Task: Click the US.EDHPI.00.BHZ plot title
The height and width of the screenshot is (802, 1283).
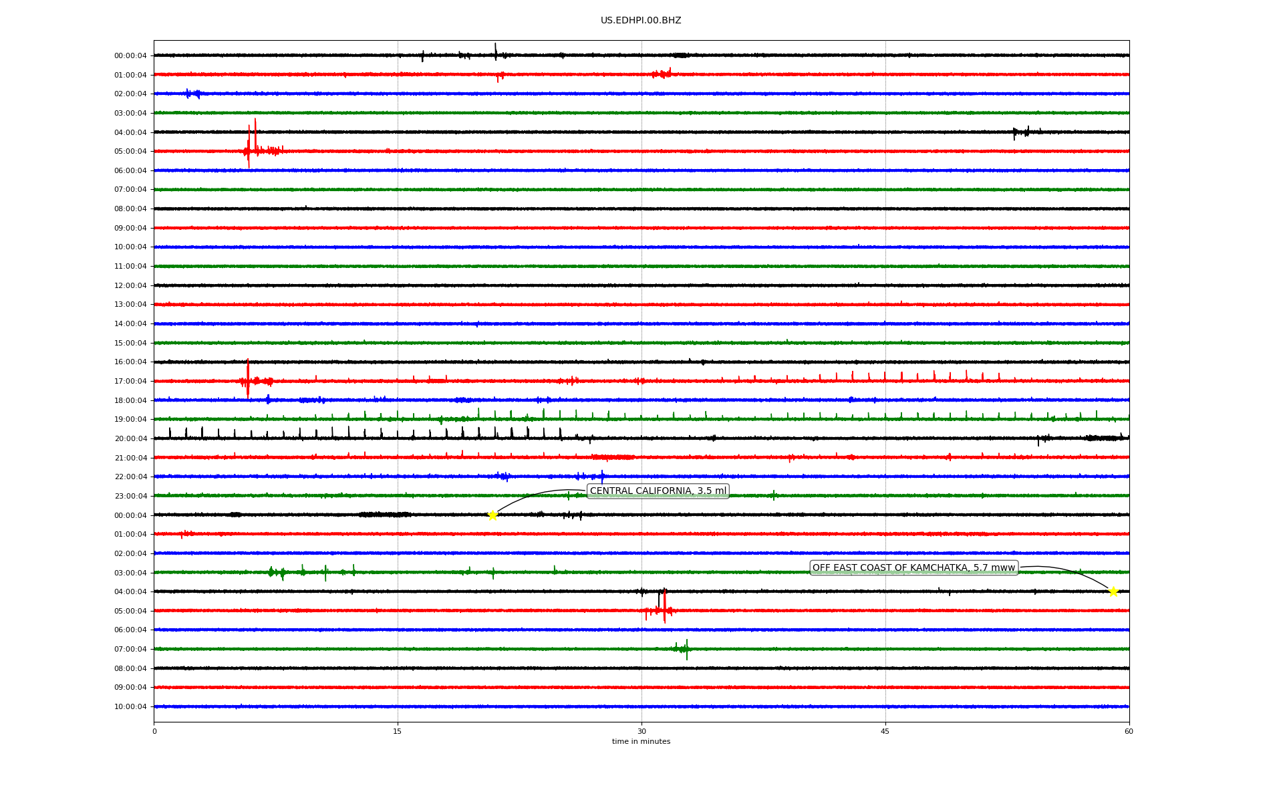Action: pyautogui.click(x=640, y=21)
